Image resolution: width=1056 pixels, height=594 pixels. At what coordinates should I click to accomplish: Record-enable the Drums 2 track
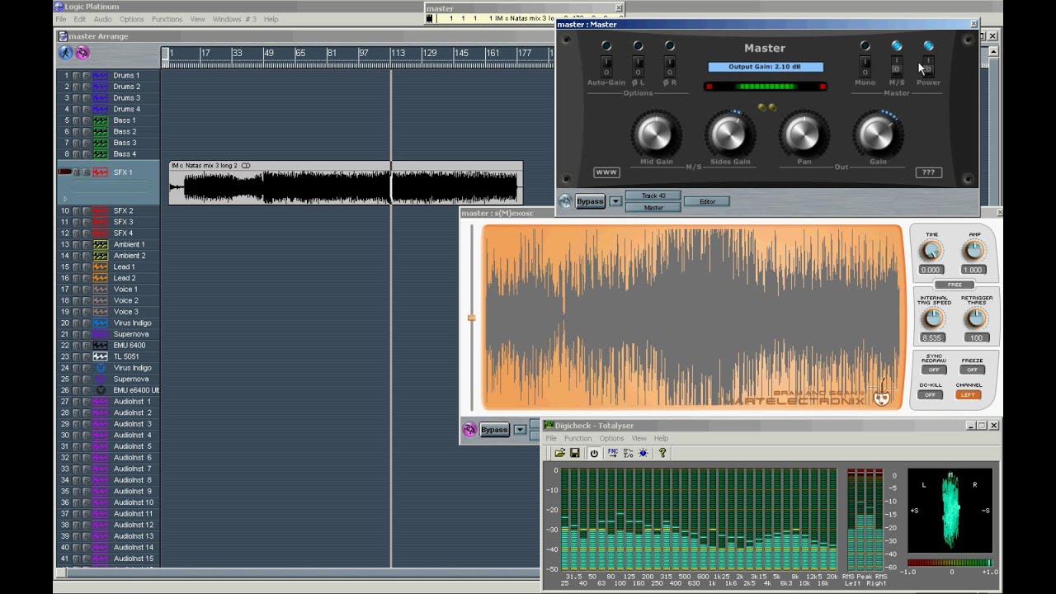point(86,87)
